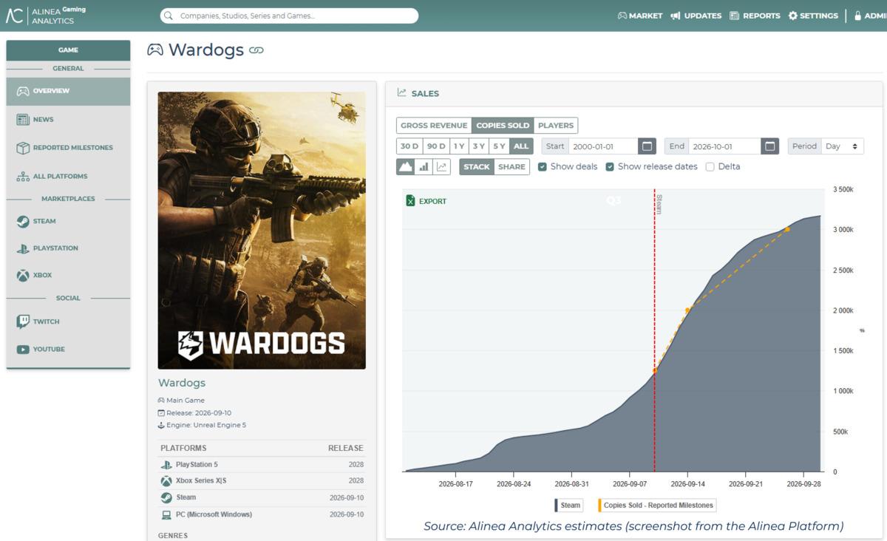Open the PlayStation marketplace page
Viewport: 887px width, 541px height.
68,248
